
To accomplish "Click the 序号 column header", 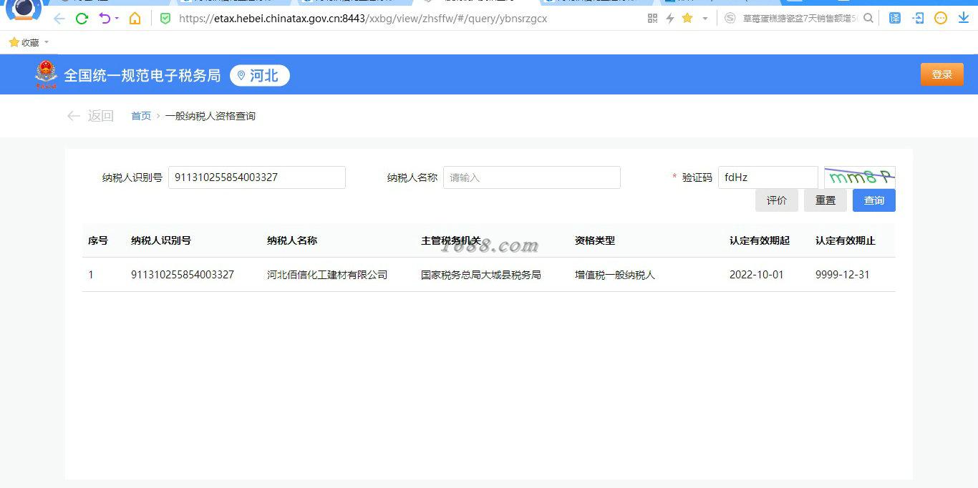I will [x=98, y=240].
